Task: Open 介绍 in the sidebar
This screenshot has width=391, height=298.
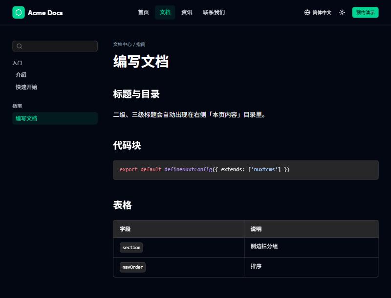Action: point(21,75)
